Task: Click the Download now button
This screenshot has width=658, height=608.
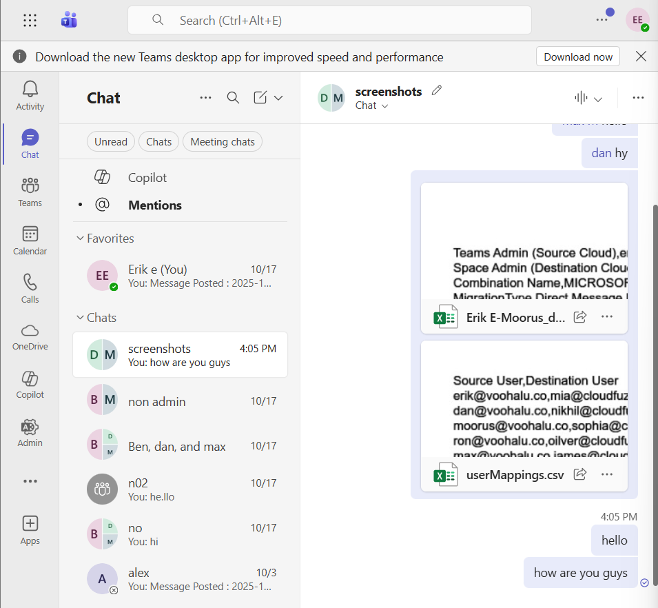Action: coord(577,57)
